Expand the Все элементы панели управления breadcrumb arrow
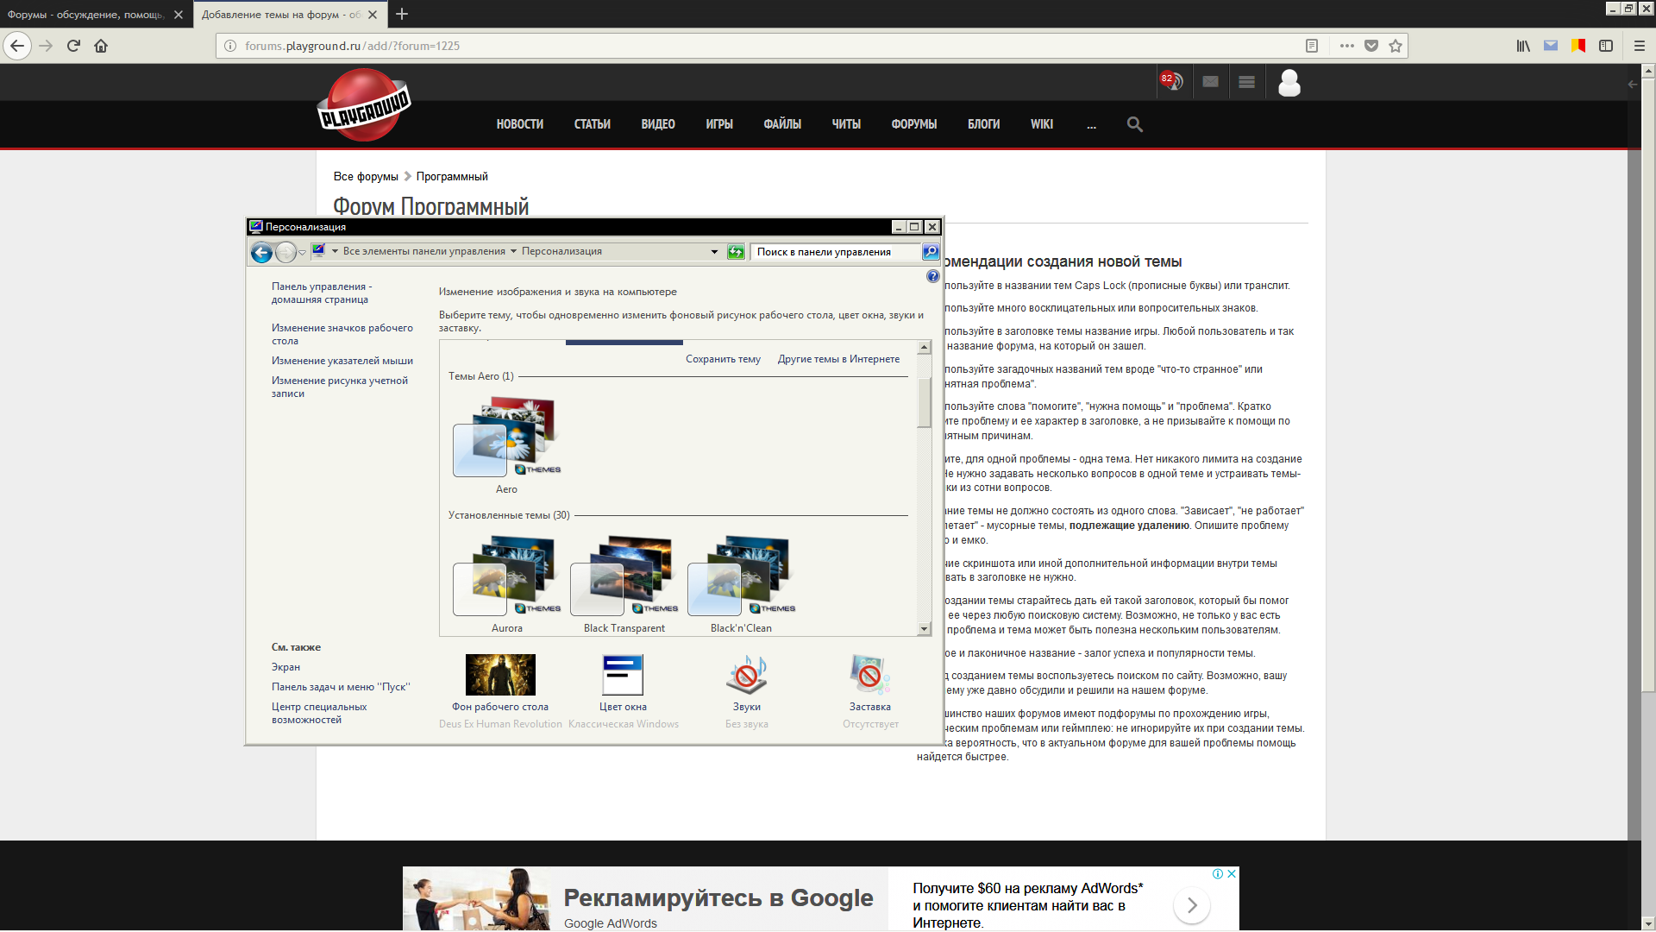 (x=513, y=251)
